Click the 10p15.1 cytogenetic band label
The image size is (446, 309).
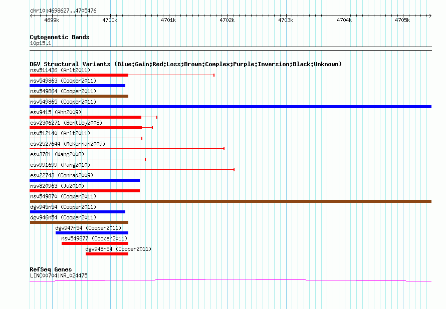click(41, 43)
